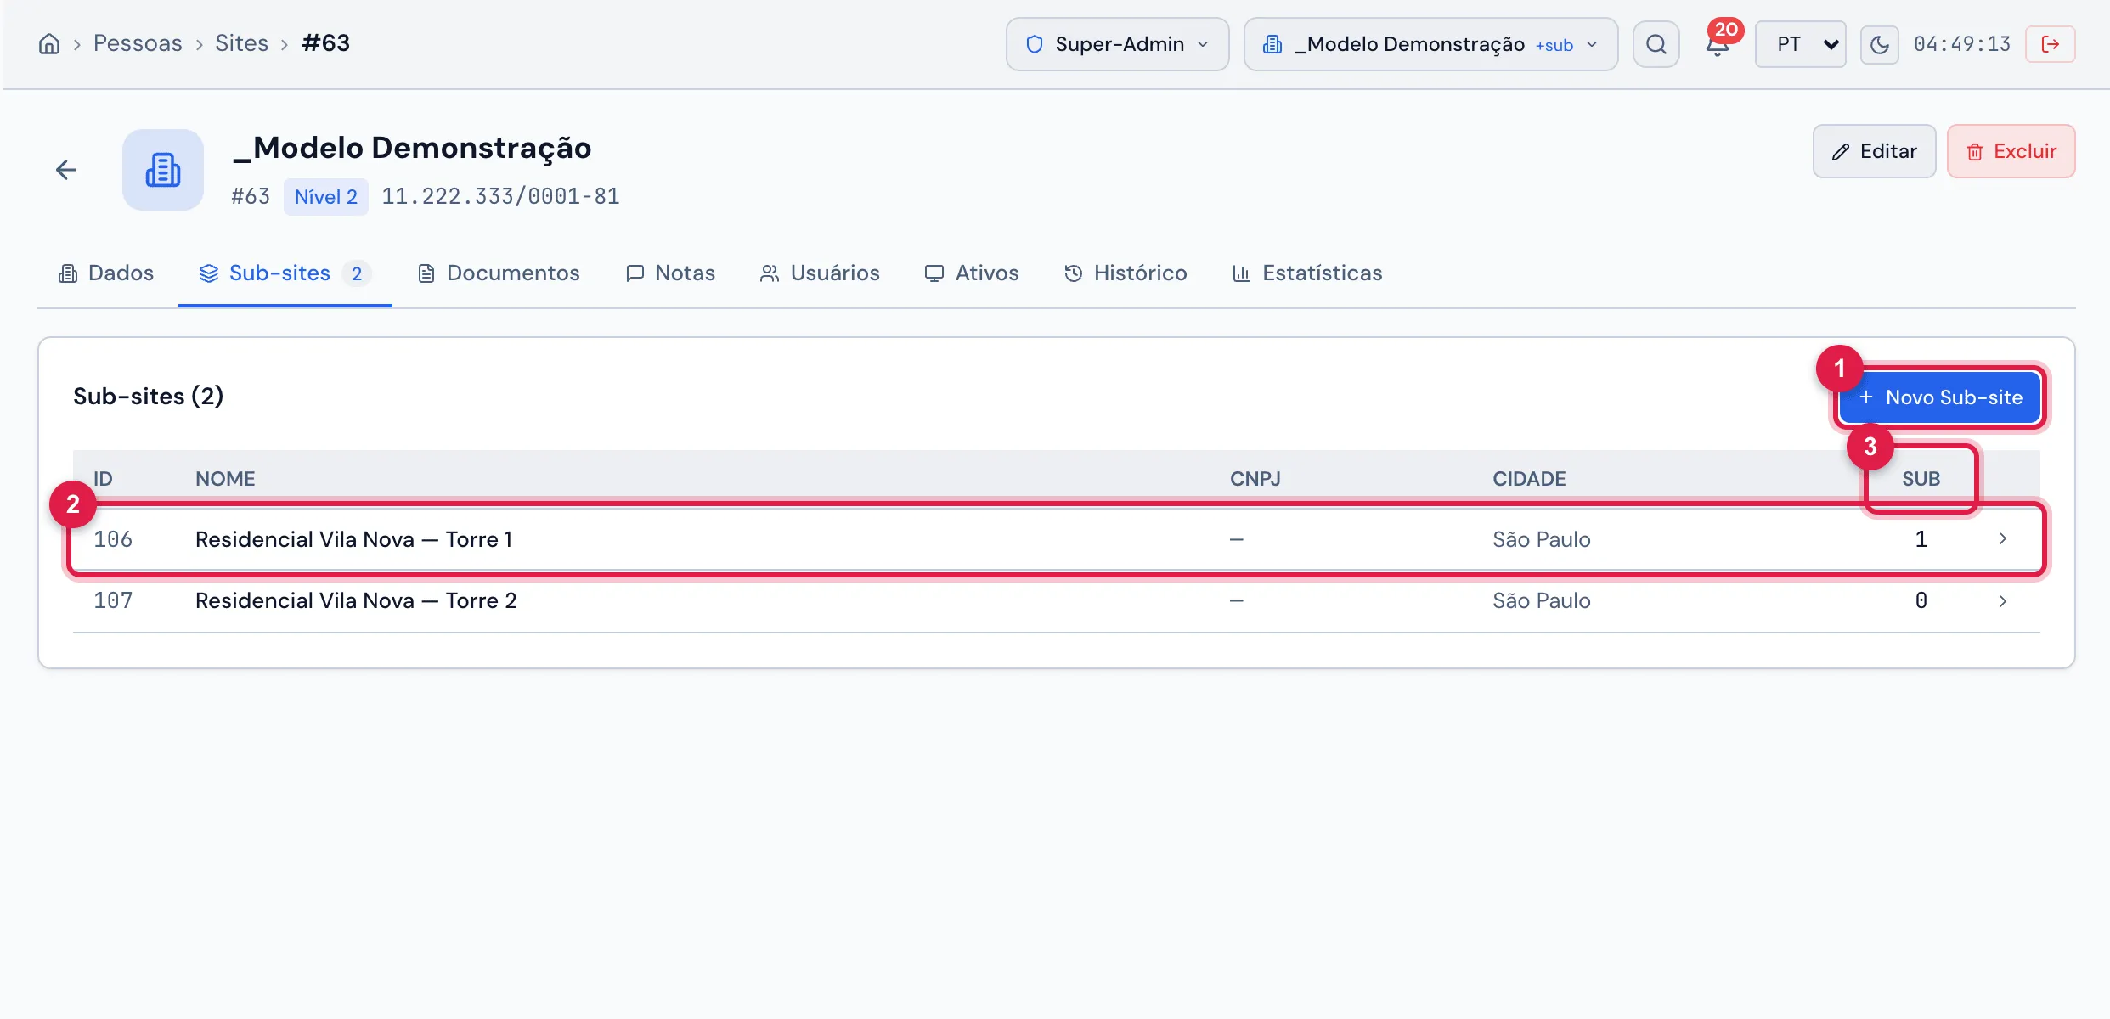
Task: Click SUB count 1 in Torre 1 row
Action: (x=1921, y=540)
